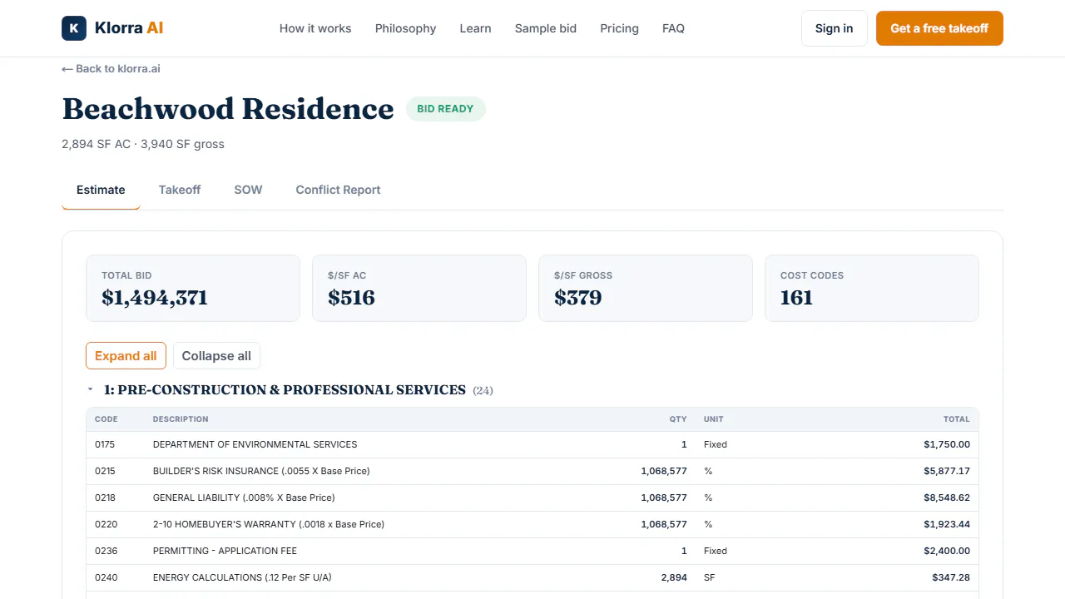Screen dimensions: 1065x599
Task: Open the FAQ navigation link
Action: [673, 28]
